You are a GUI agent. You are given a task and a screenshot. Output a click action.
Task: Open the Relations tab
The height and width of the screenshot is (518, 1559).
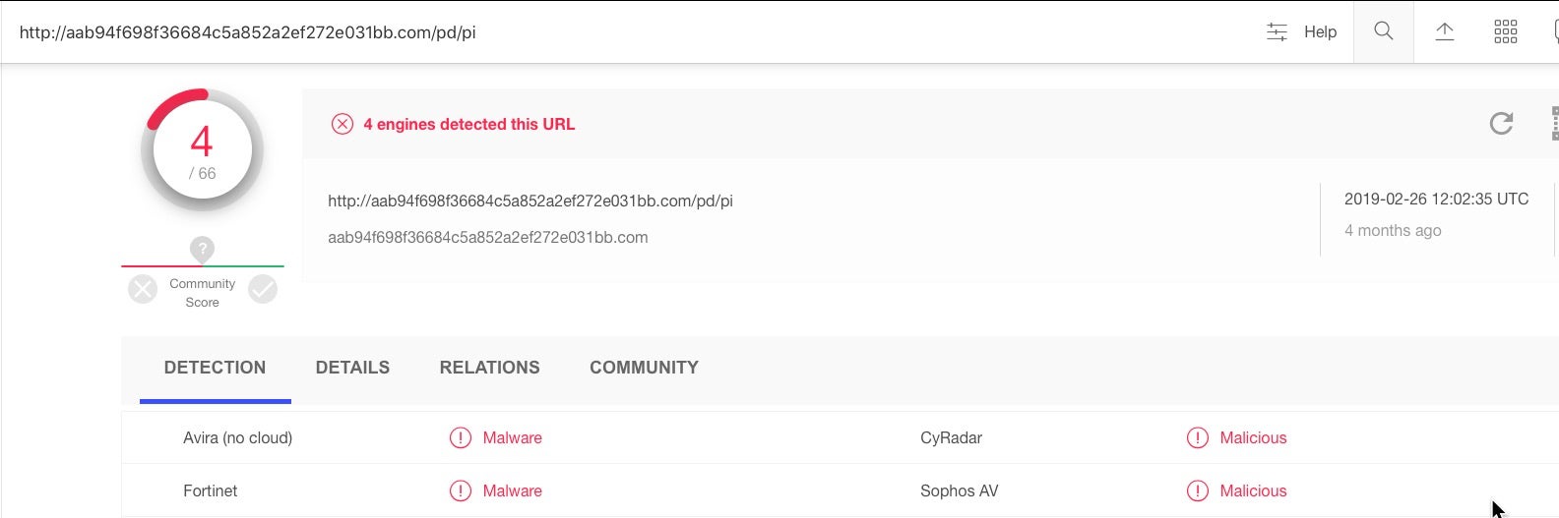[489, 368]
